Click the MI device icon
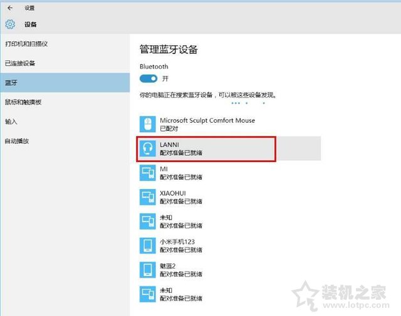The image size is (401, 316). 147,173
